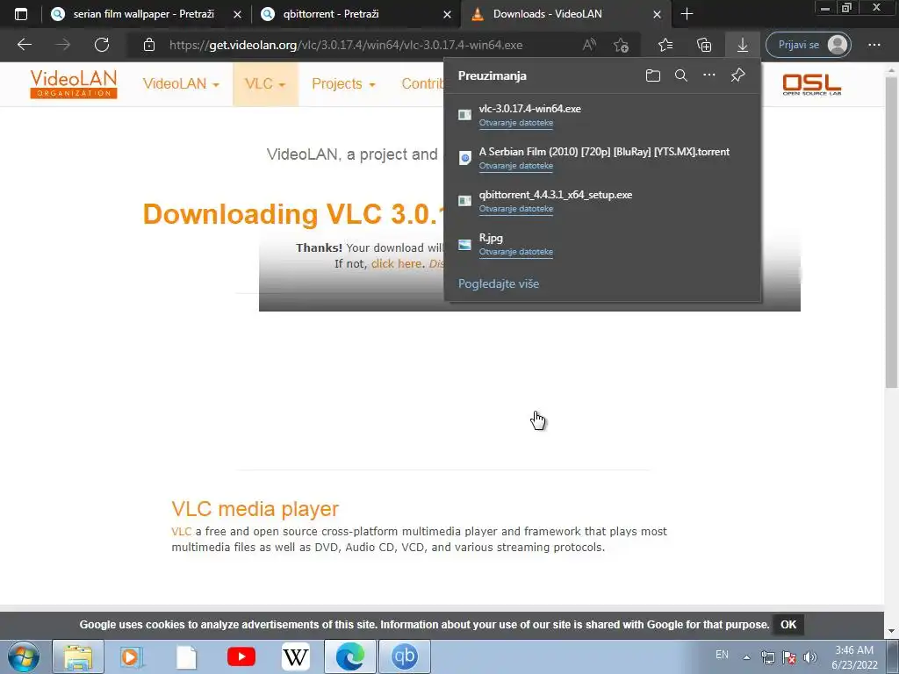The width and height of the screenshot is (899, 674).
Task: Open Windows Media Player taskbar icon
Action: 132,656
